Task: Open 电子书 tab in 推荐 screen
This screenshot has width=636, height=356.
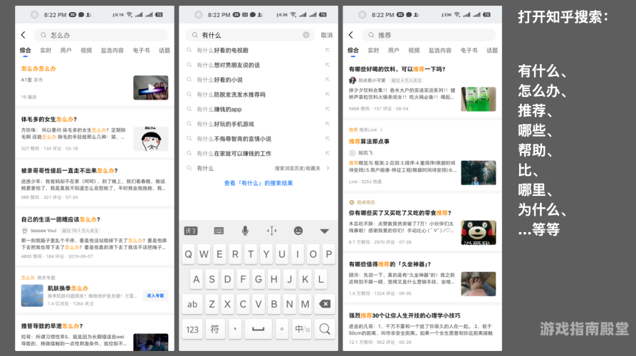Action: pos(469,51)
